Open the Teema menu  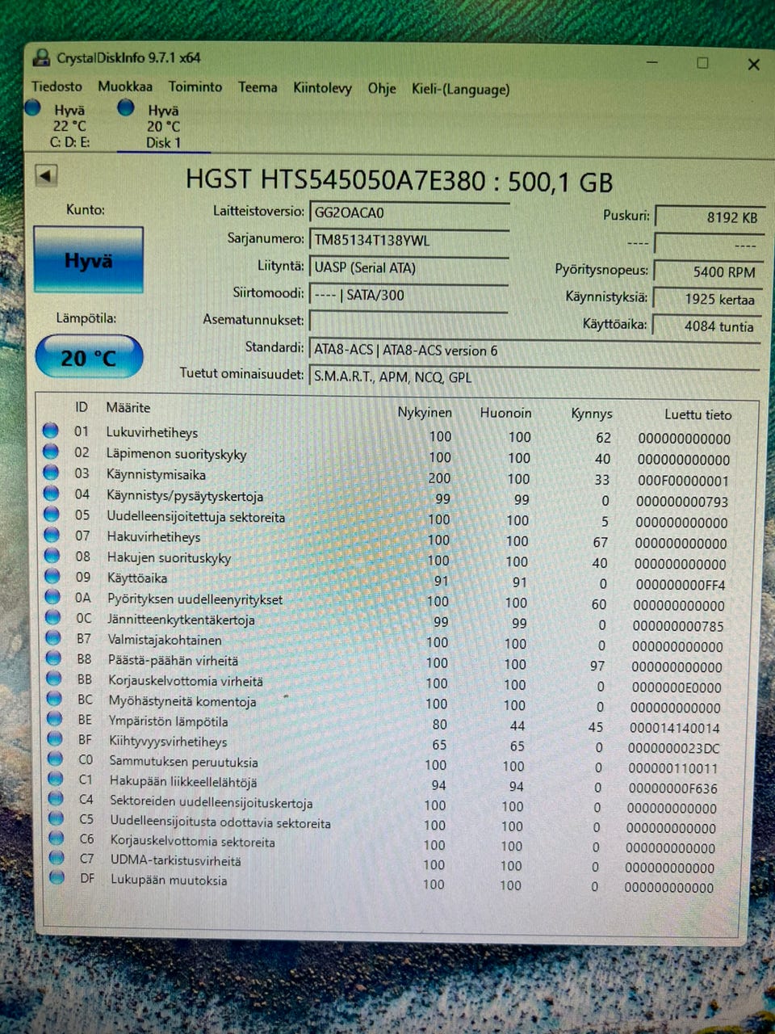(x=258, y=87)
